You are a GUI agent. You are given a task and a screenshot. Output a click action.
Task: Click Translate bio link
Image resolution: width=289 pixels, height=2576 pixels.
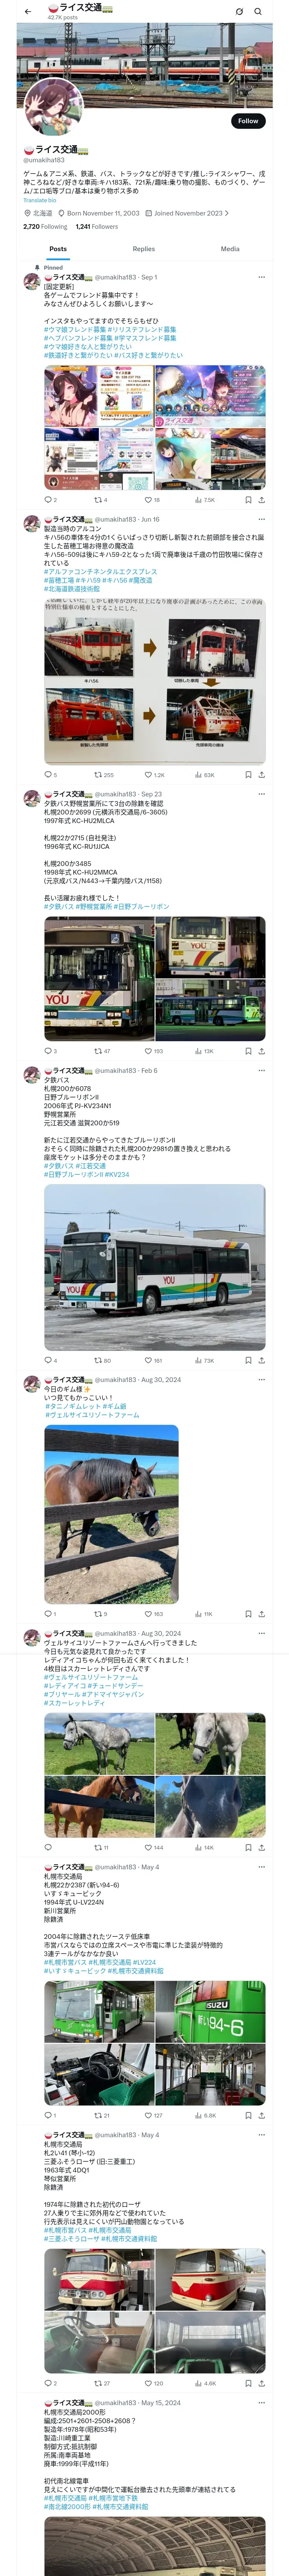[x=40, y=200]
